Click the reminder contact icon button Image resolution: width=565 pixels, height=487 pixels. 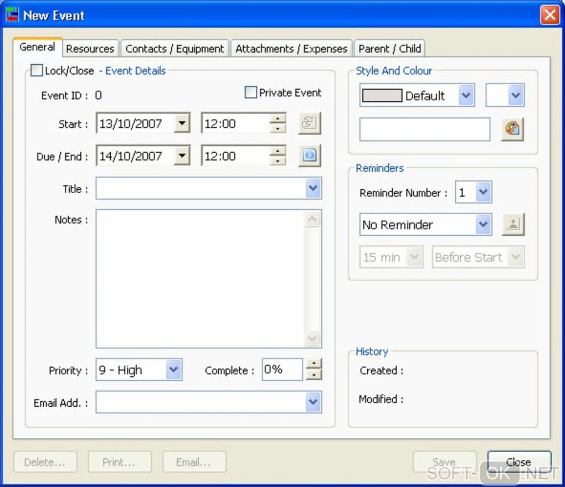pyautogui.click(x=513, y=224)
